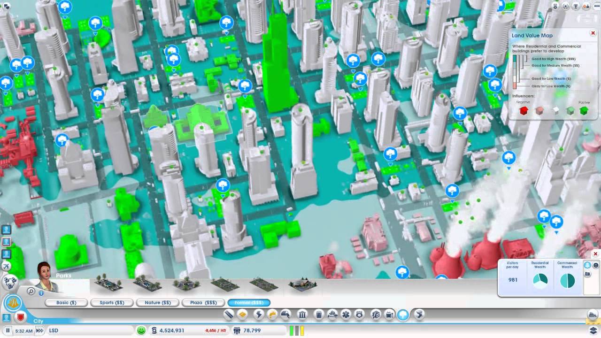Select the Basic ($) parks tab
This screenshot has height=338, width=601.
click(66, 303)
